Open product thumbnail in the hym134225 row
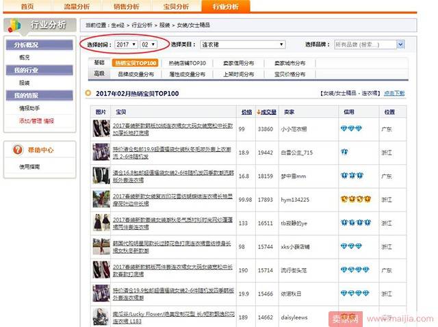The image size is (438, 327). pos(101,199)
